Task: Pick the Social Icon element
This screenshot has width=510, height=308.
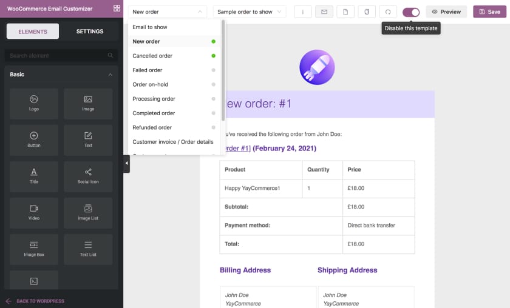Action: tap(88, 176)
